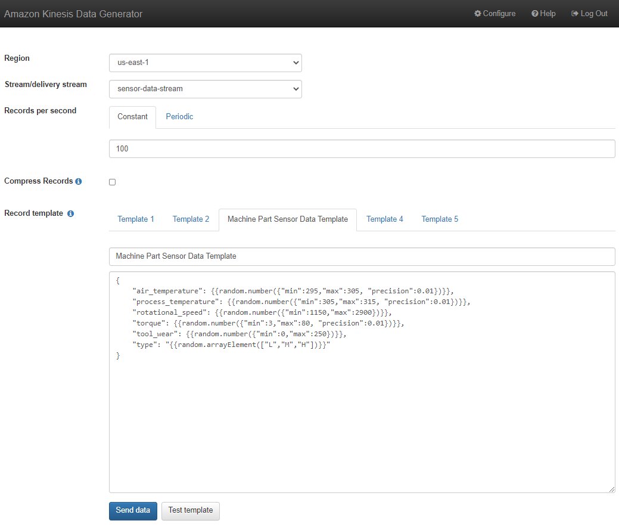Click the Records per second label
The height and width of the screenshot is (527, 619).
pyautogui.click(x=41, y=111)
